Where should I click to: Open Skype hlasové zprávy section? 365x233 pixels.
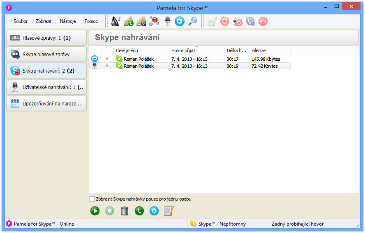click(47, 55)
